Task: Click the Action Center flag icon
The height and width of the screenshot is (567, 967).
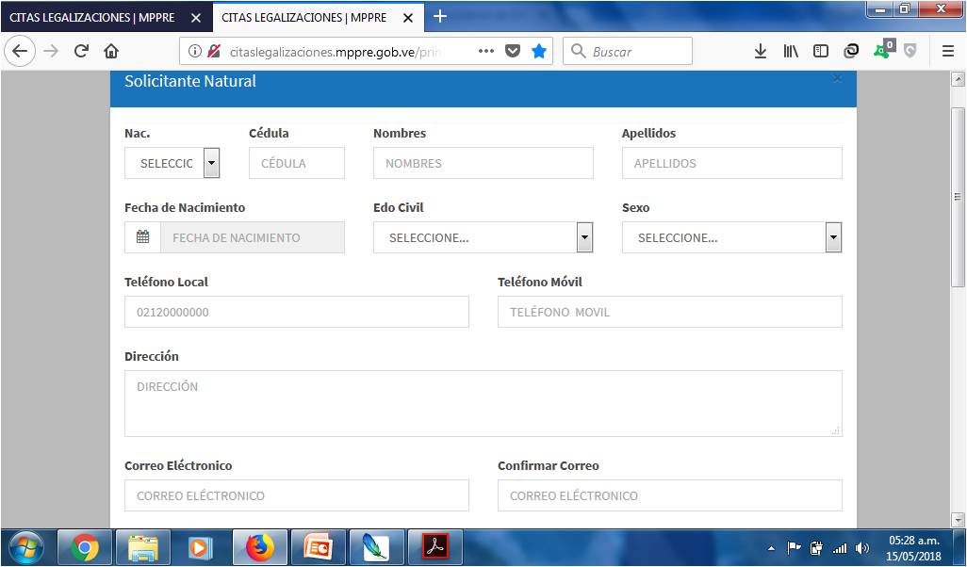Action: (794, 547)
